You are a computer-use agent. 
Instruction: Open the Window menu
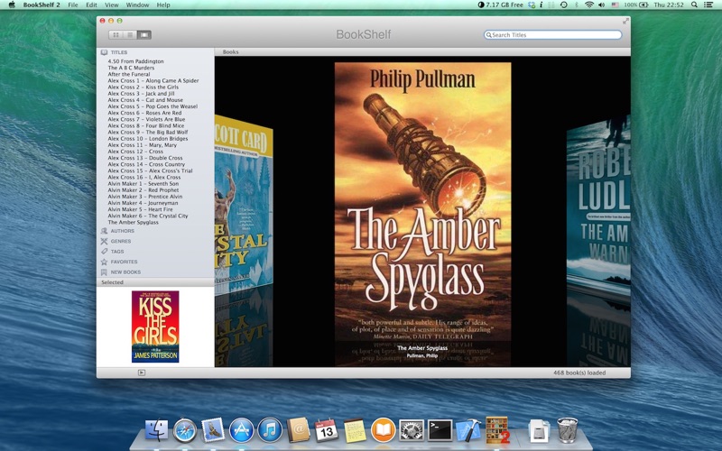click(x=137, y=5)
